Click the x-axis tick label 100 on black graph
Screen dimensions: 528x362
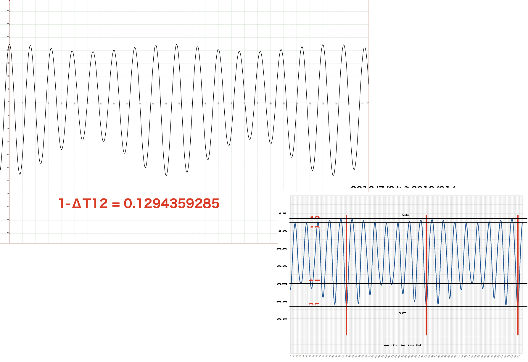271,104
